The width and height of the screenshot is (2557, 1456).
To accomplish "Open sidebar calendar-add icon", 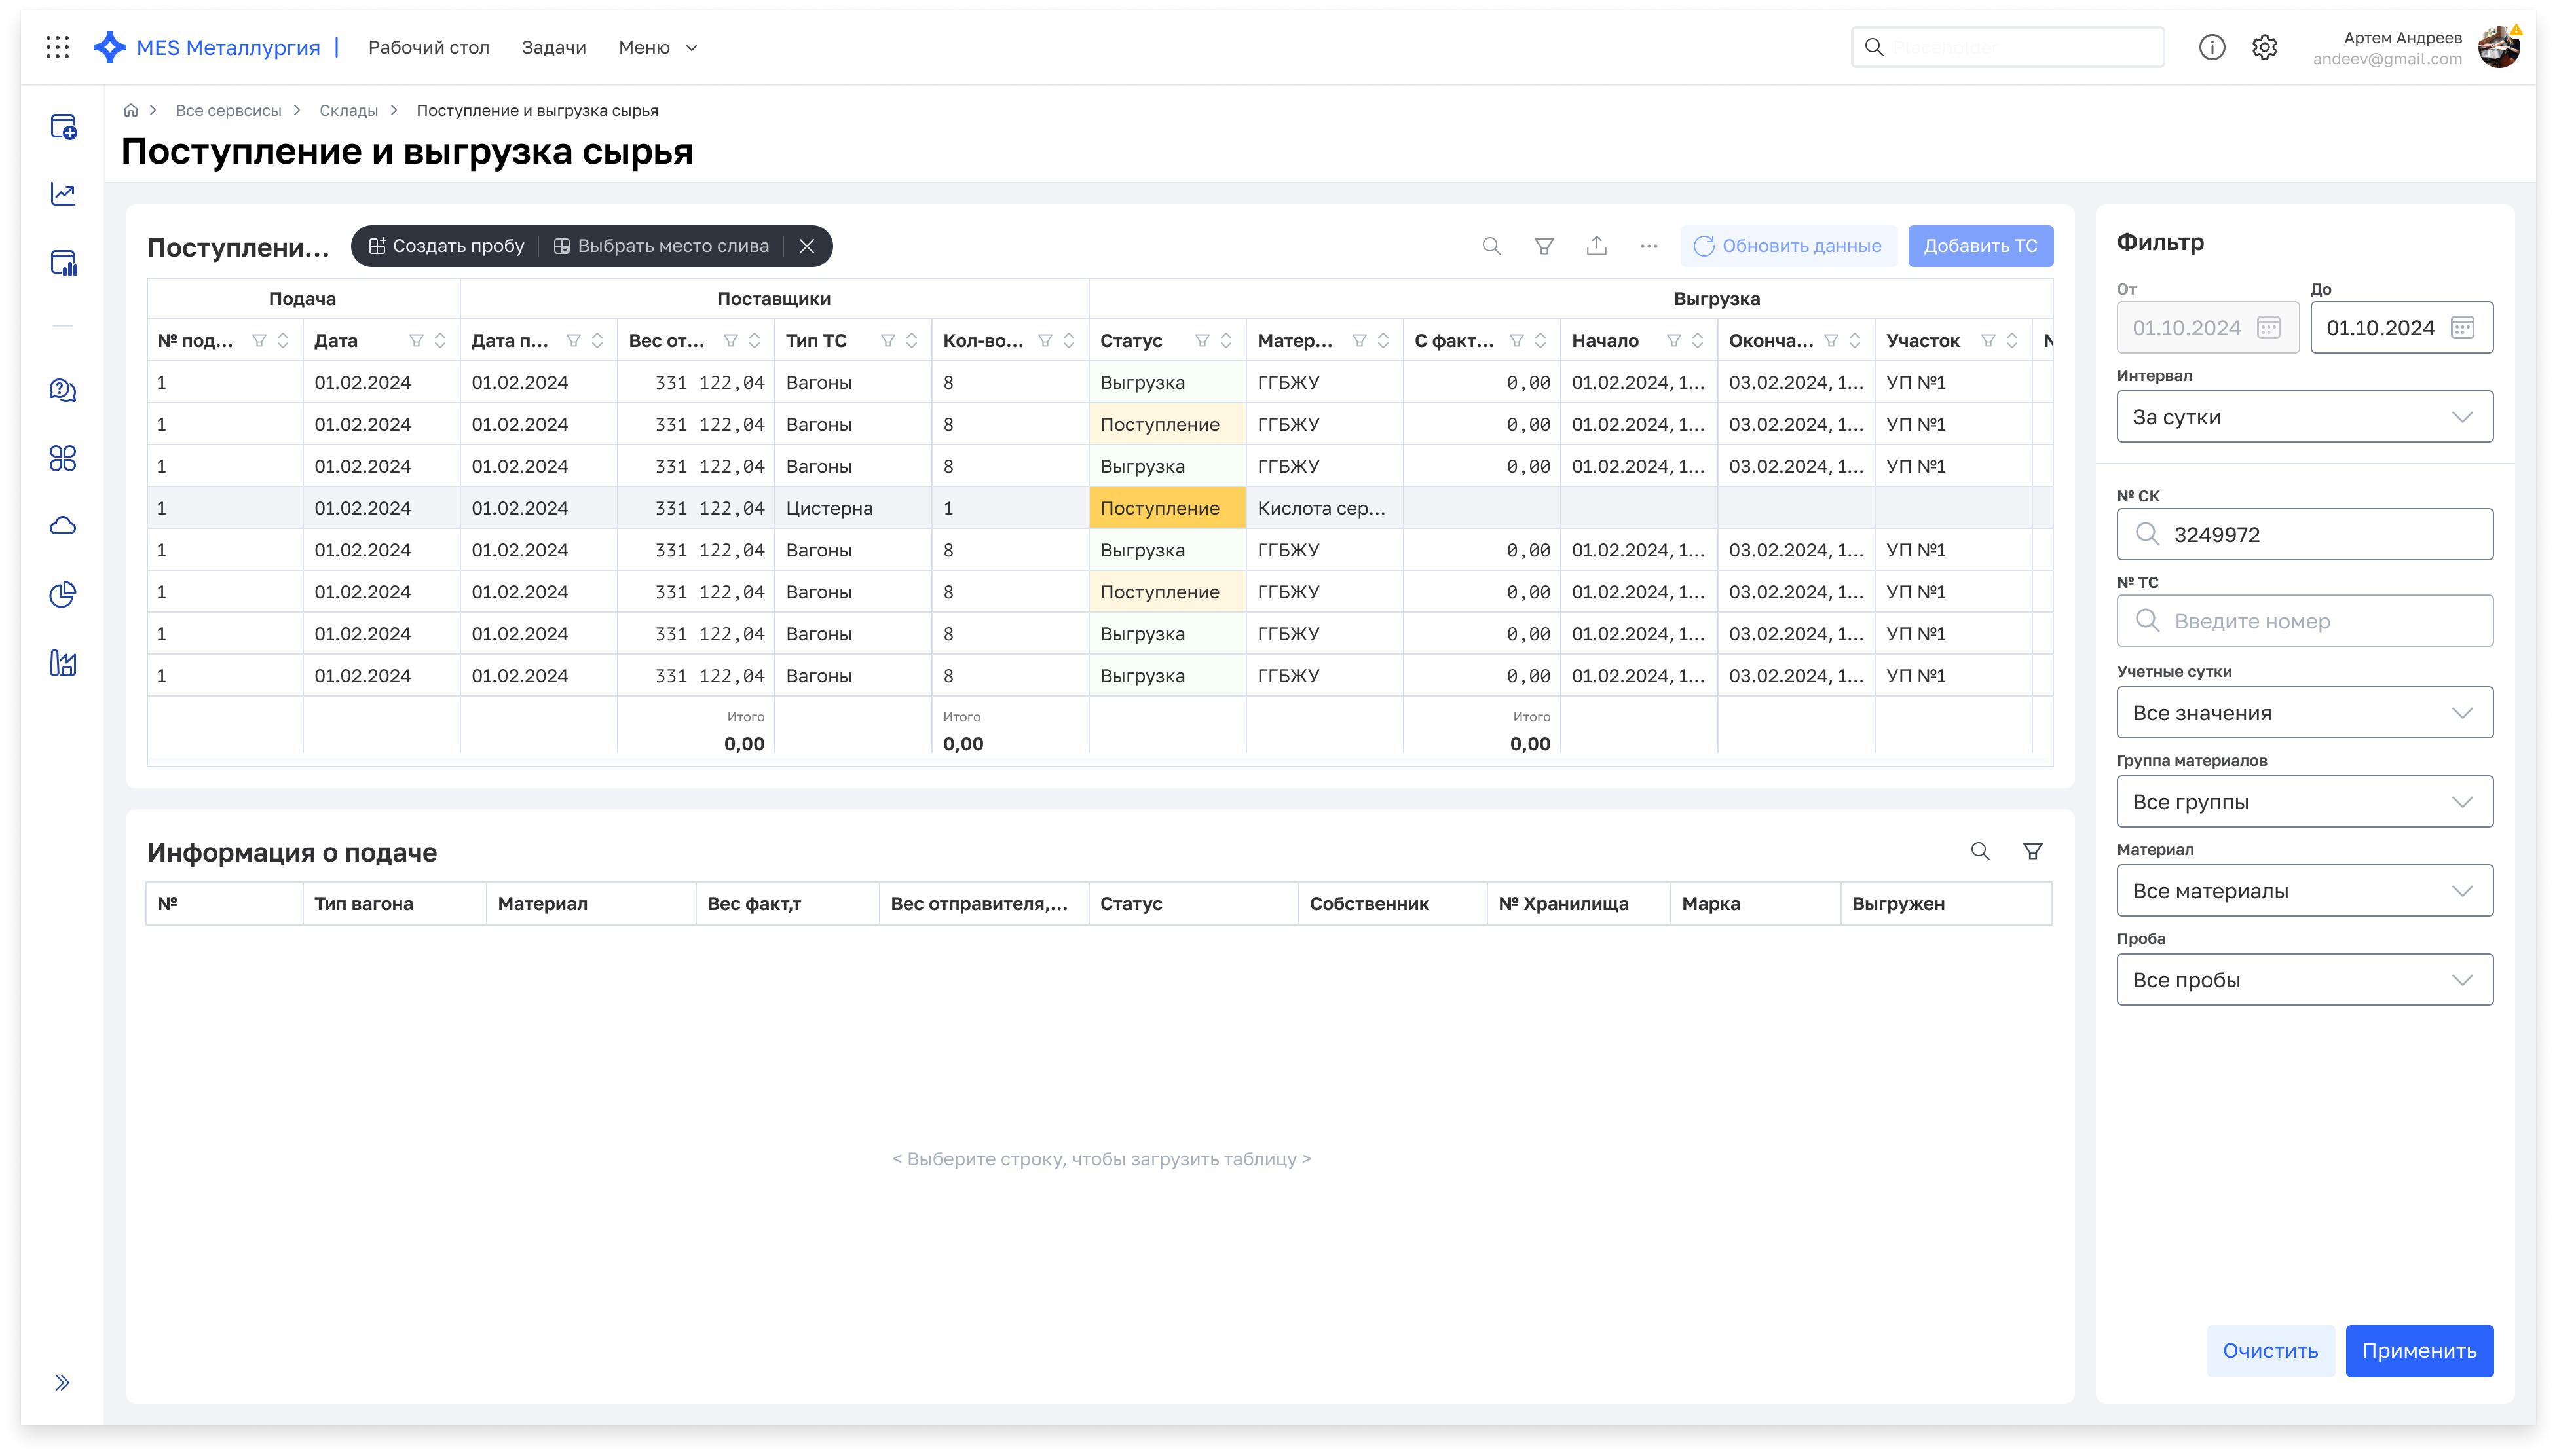I will 63,127.
